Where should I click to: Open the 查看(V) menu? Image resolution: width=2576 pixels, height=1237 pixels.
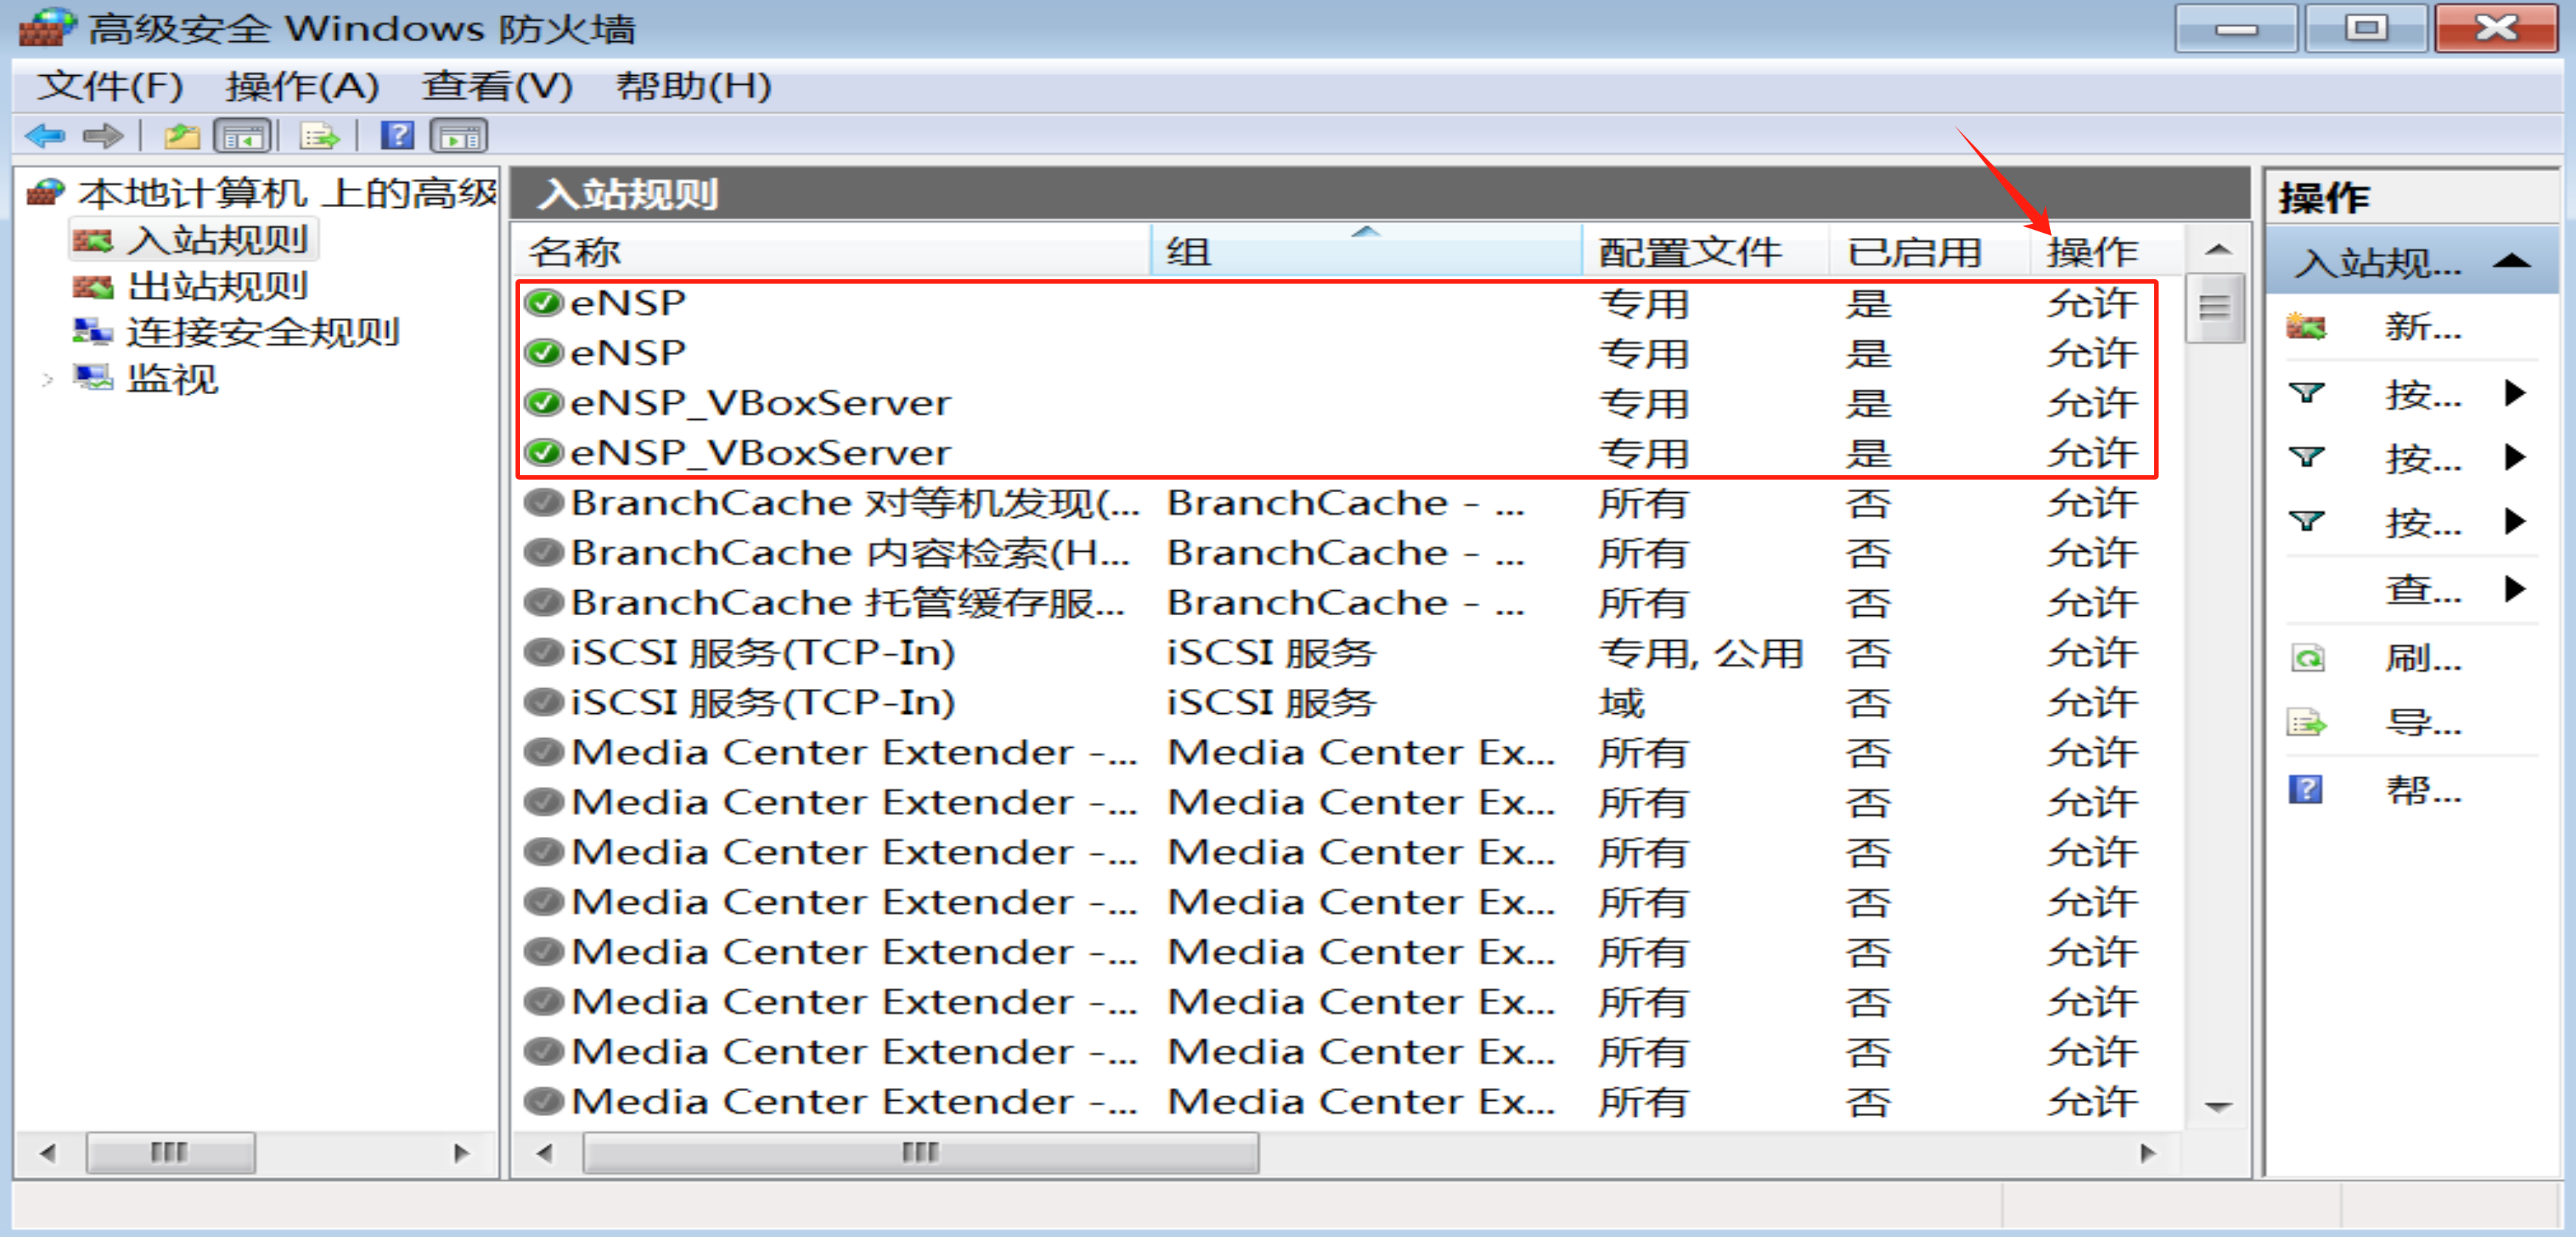coord(496,86)
